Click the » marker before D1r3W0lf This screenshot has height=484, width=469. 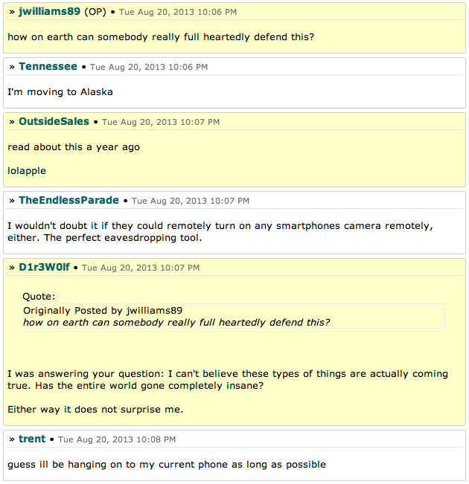12,268
